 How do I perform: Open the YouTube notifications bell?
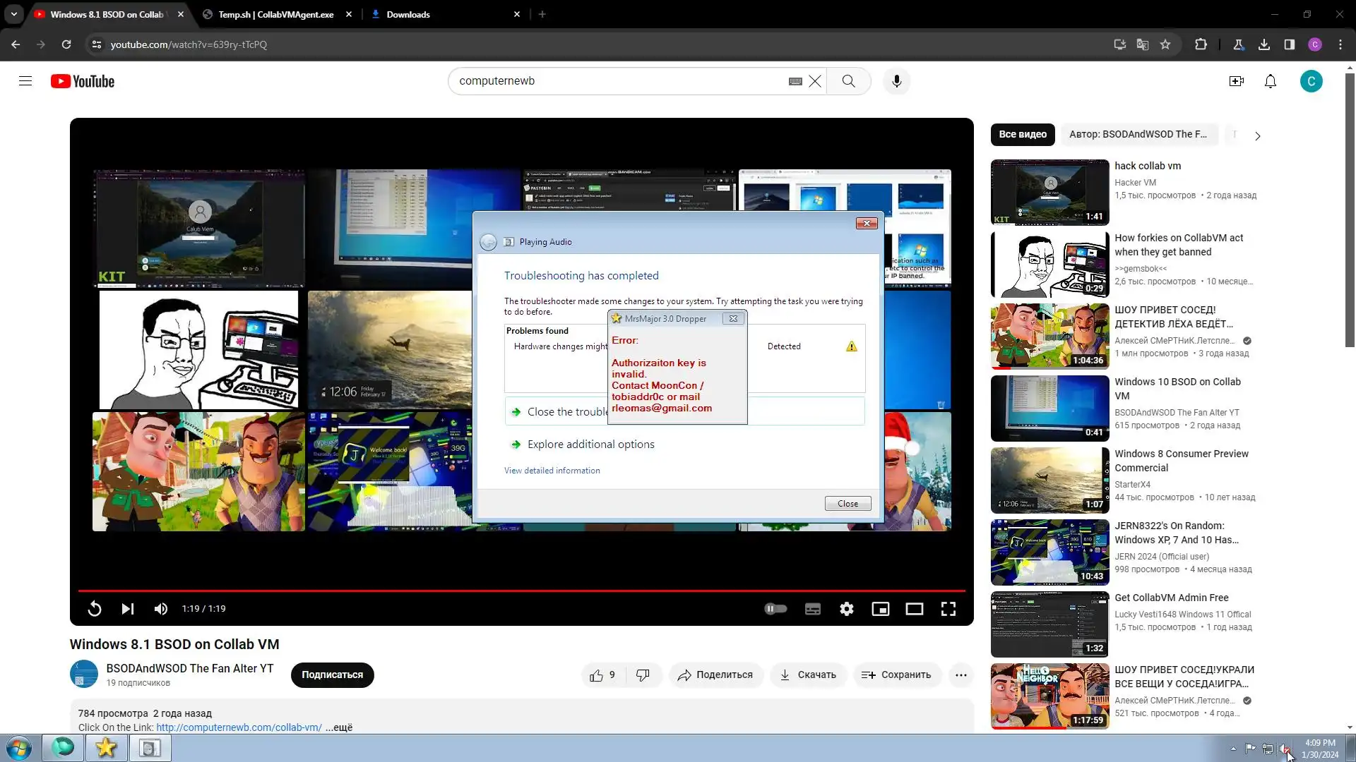[1270, 81]
